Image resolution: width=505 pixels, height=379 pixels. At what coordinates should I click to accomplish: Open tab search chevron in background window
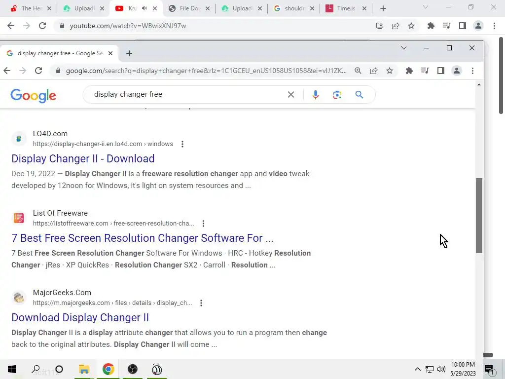426,7
